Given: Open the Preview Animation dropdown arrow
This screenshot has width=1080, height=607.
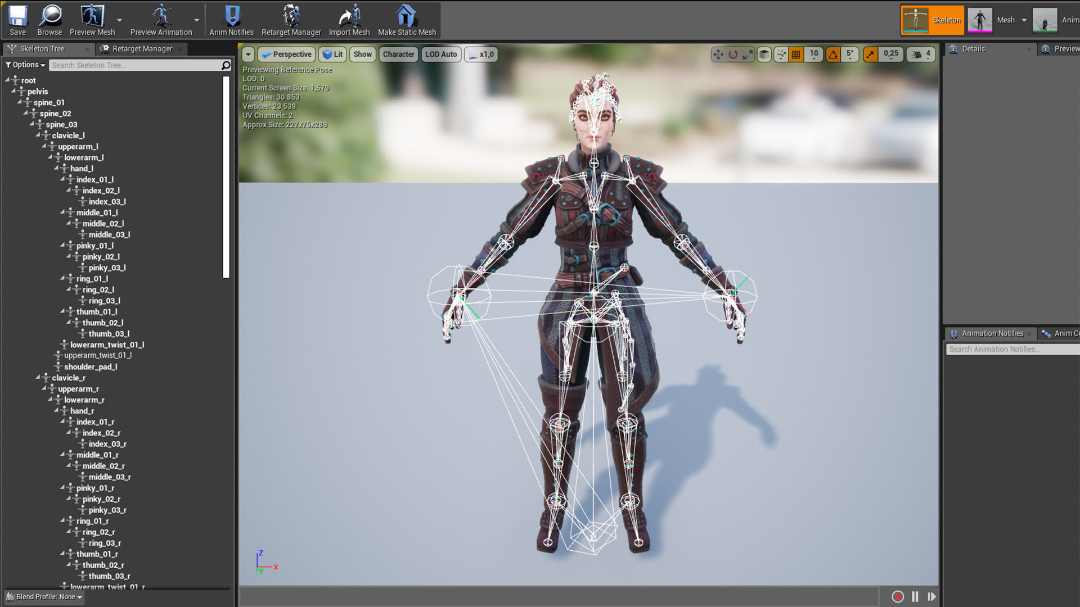Looking at the screenshot, I should coord(196,20).
